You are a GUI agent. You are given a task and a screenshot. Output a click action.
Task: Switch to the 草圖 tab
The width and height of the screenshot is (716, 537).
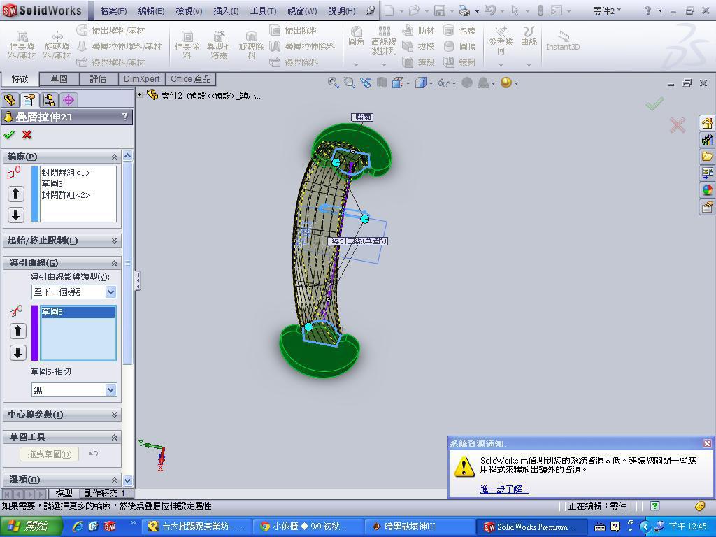pyautogui.click(x=59, y=79)
